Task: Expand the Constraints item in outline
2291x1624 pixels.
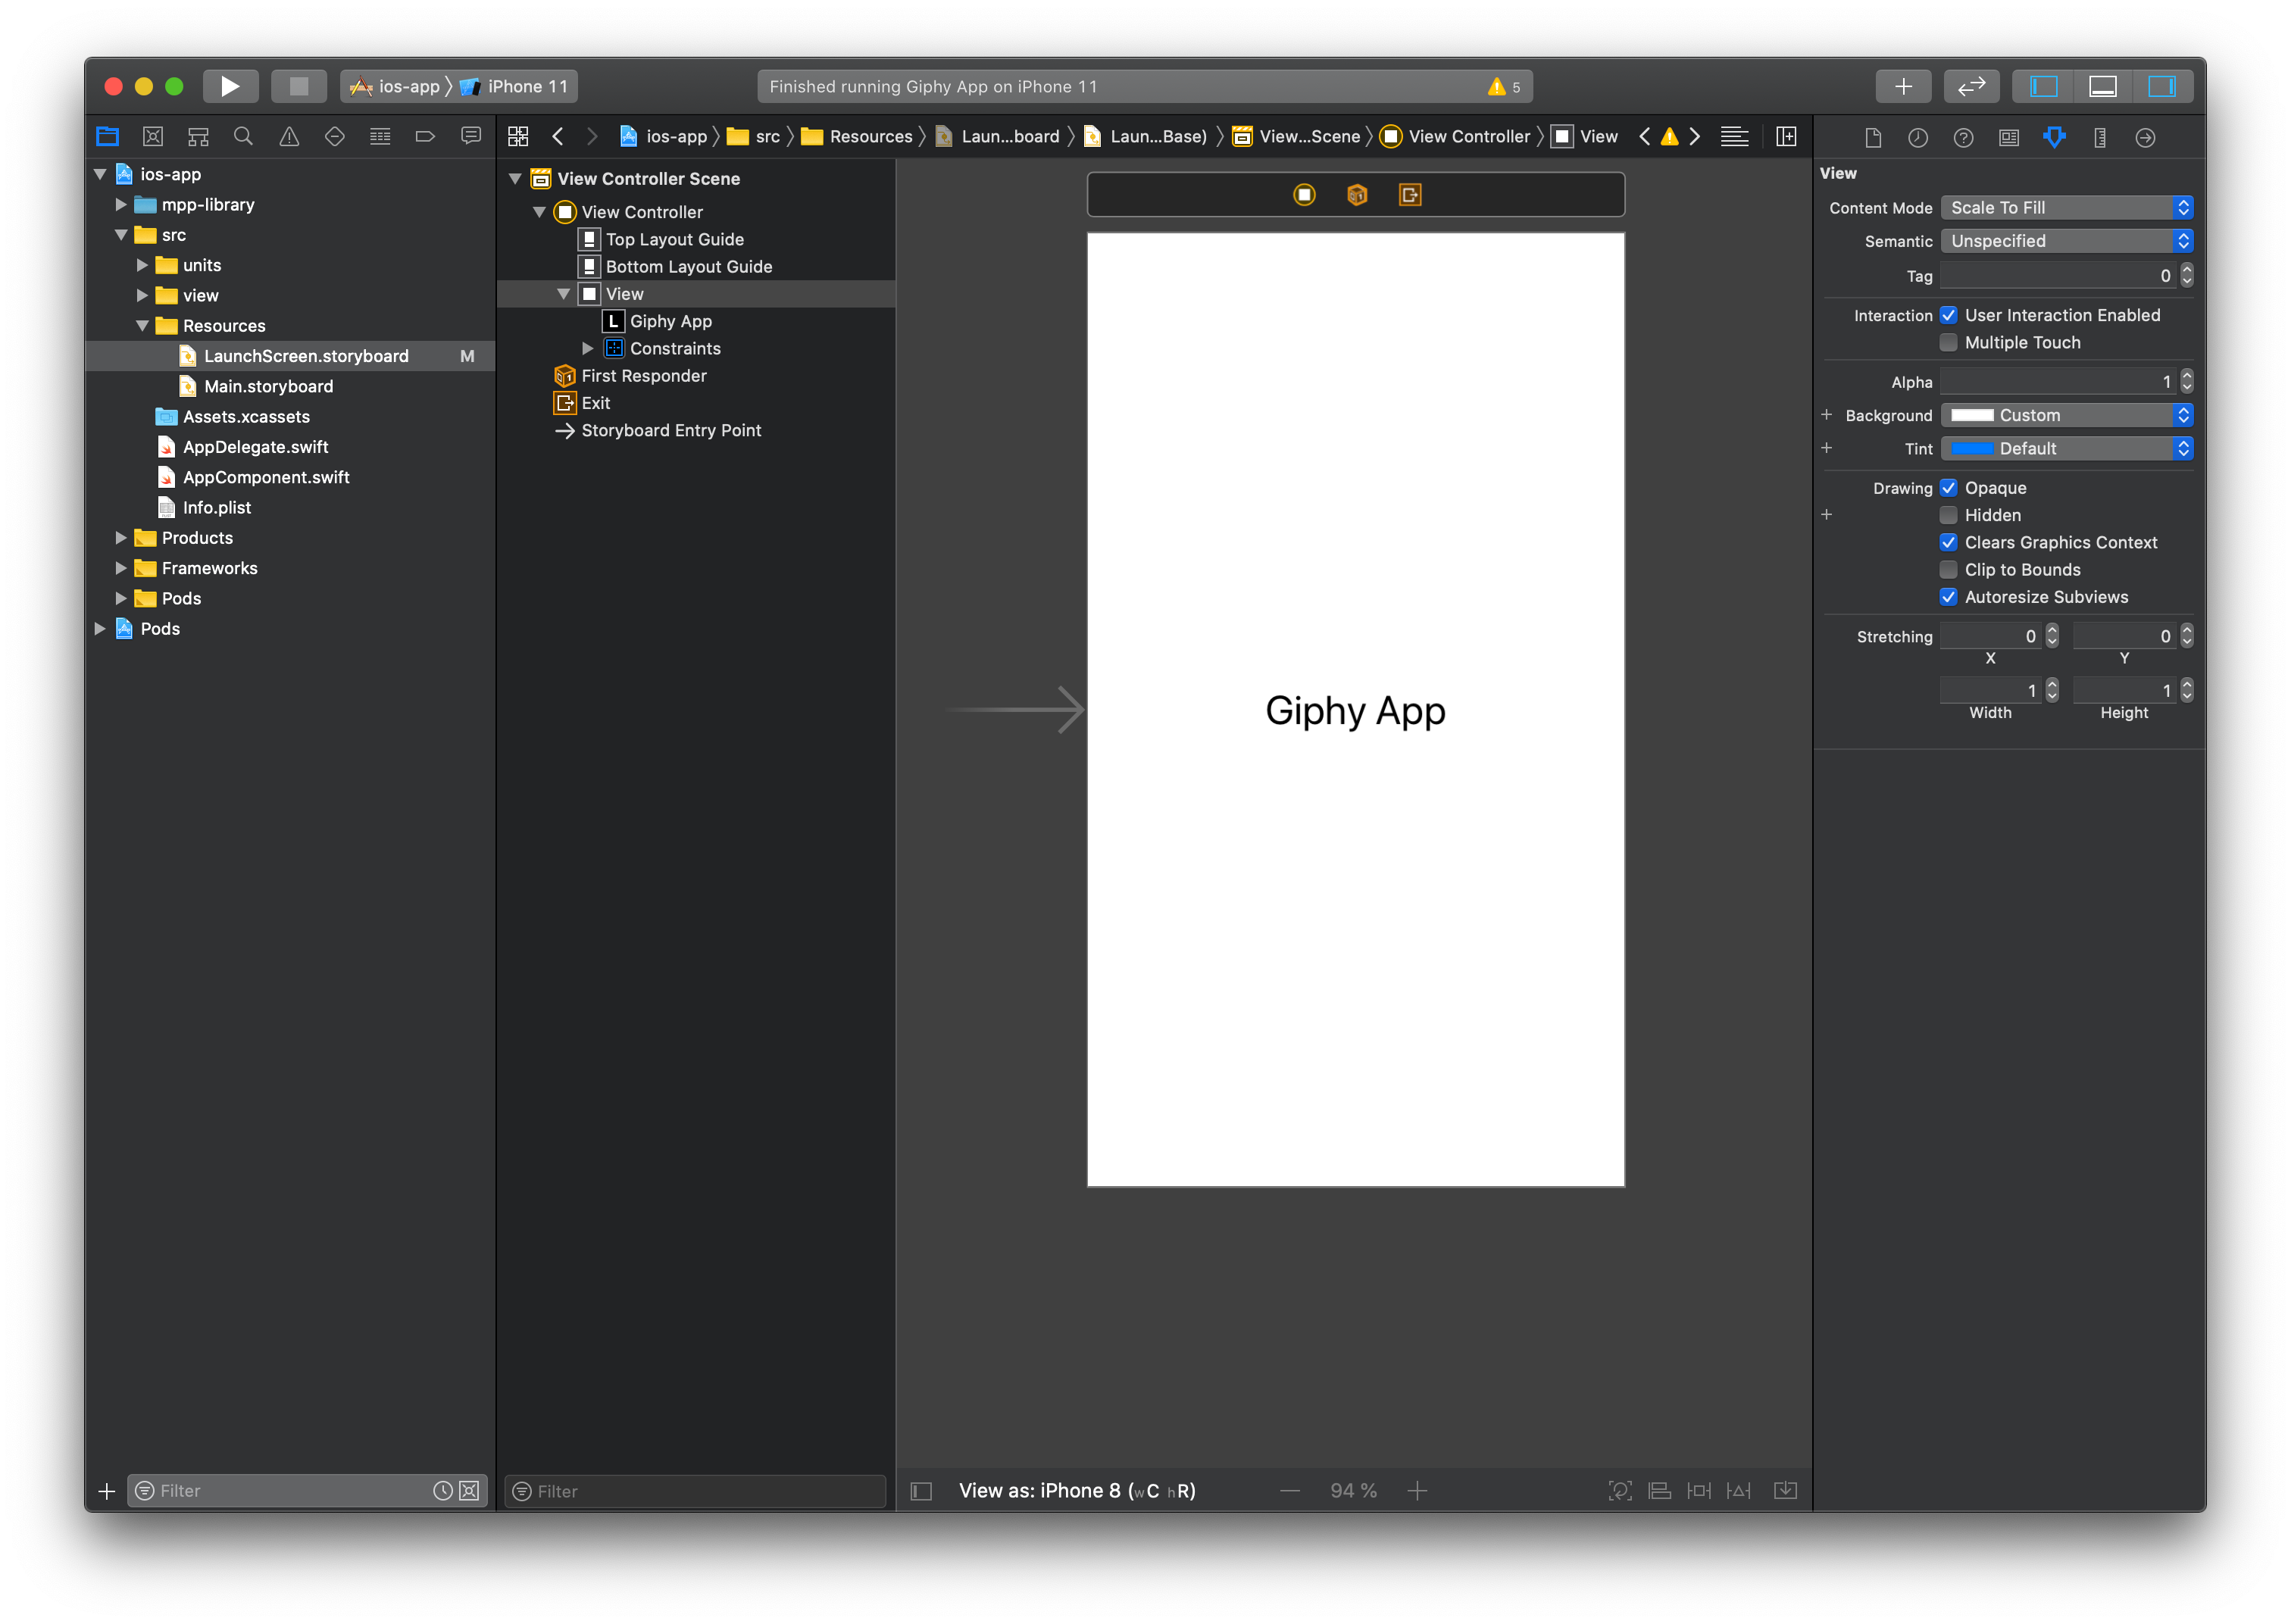Action: 588,349
